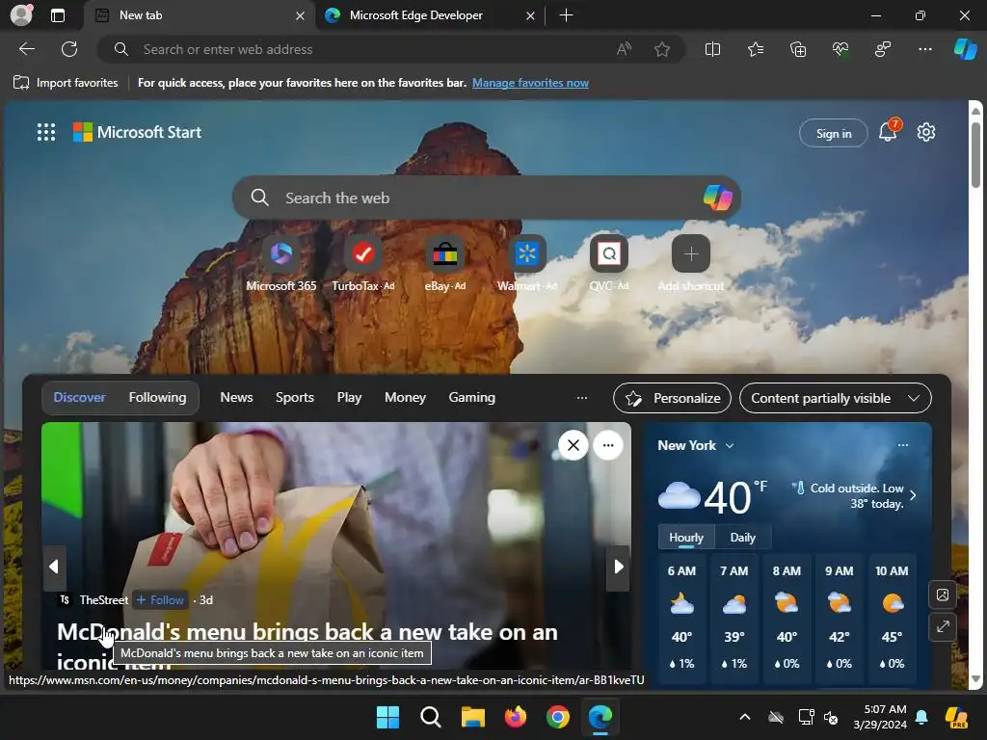Open Copilot sidebar icon in toolbar
The image size is (987, 740).
click(x=965, y=49)
